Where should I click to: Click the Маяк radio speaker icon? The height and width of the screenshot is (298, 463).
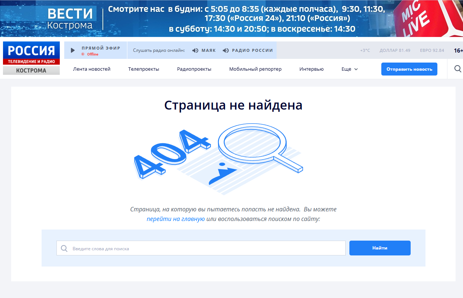(195, 50)
